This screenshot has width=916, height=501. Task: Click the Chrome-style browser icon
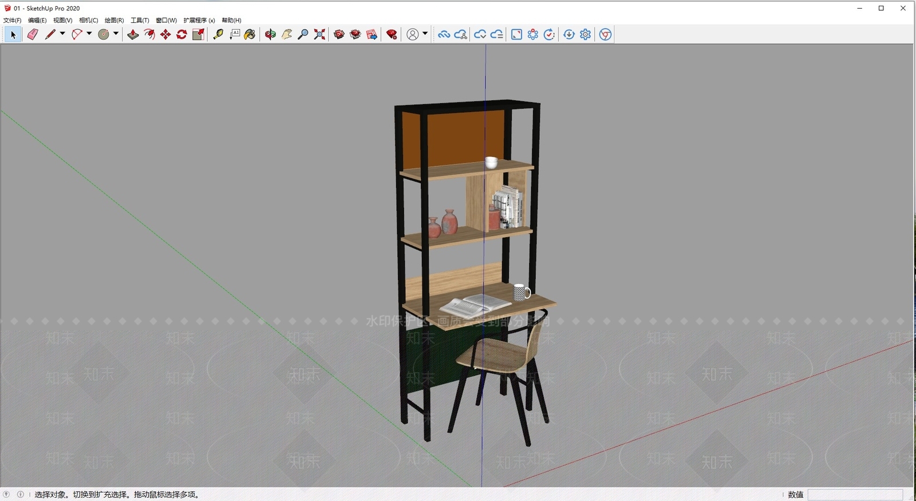click(x=605, y=34)
